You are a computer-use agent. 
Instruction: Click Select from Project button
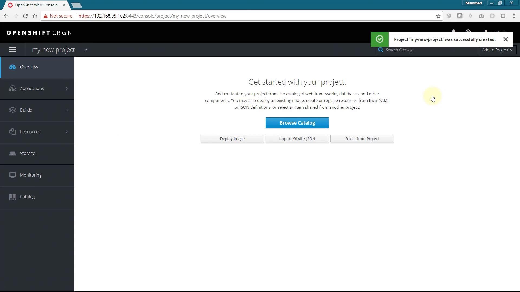[362, 139]
